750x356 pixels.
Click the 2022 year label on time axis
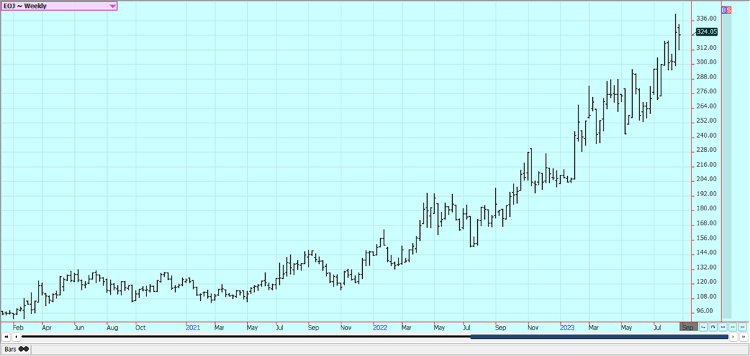(x=380, y=327)
